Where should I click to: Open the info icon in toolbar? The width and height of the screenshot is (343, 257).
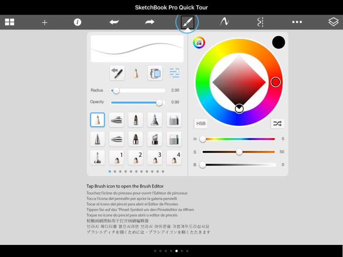(x=77, y=22)
